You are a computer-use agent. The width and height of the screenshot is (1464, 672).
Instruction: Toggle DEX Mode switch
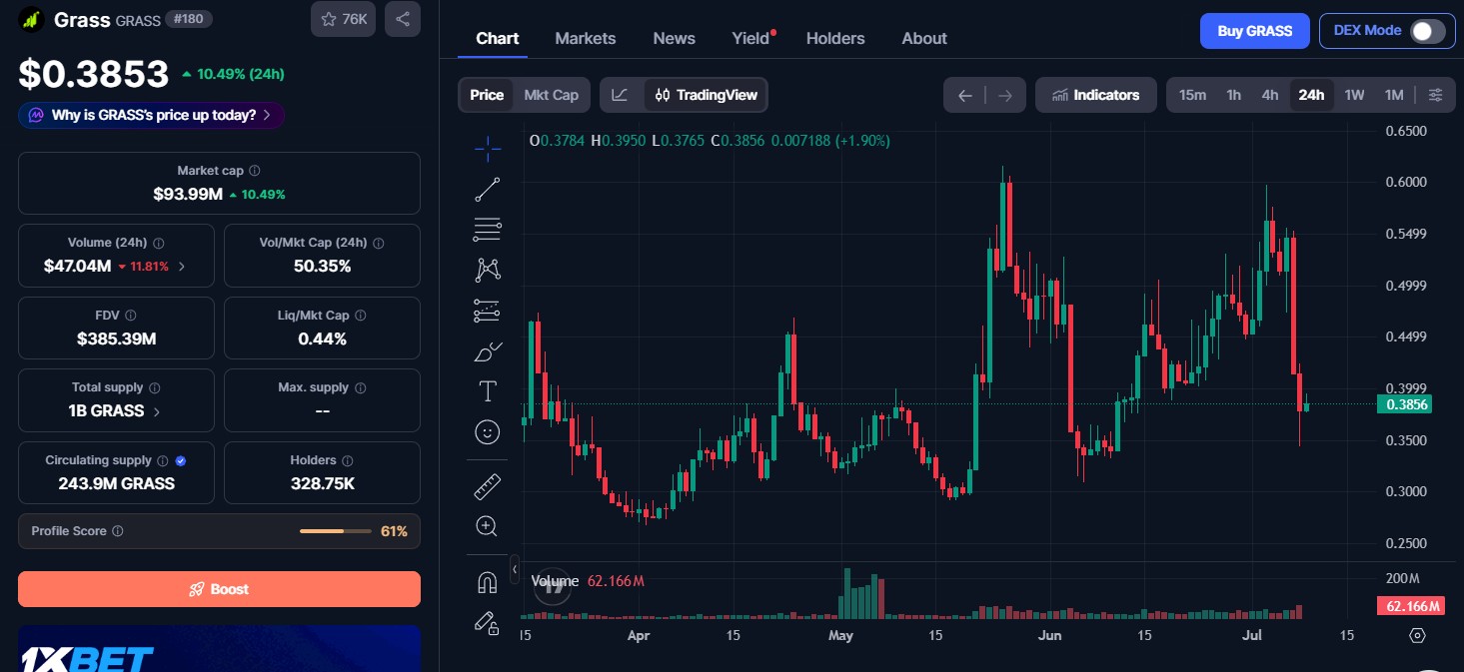(1427, 31)
